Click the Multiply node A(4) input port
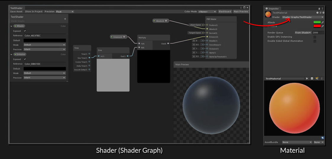Image resolution: width=332 pixels, height=159 pixels. (139, 43)
